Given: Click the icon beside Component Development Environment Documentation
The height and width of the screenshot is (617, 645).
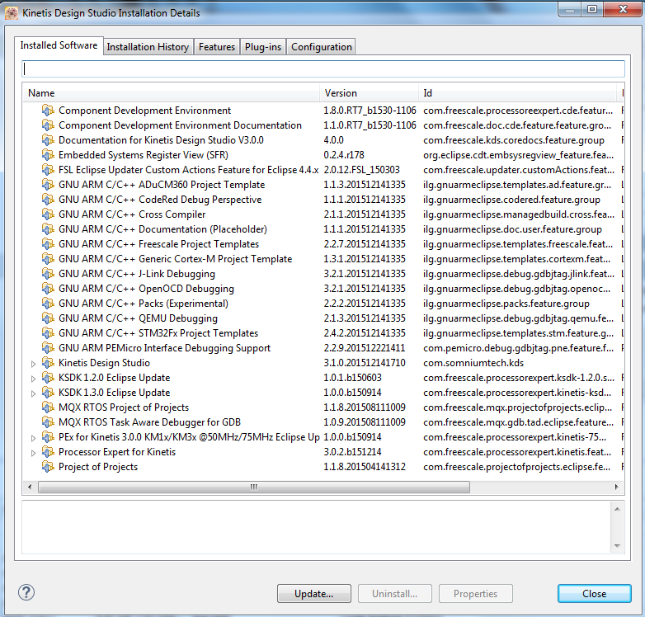Looking at the screenshot, I should click(x=48, y=125).
